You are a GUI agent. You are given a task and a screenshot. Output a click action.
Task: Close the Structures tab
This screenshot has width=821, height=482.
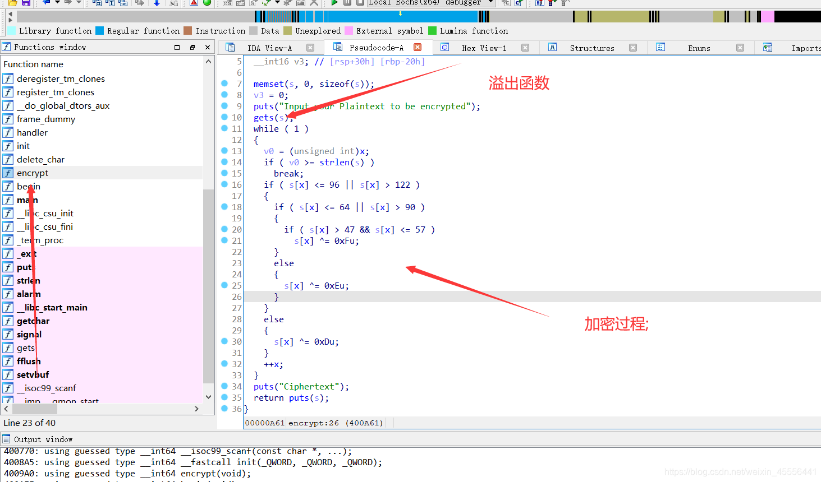click(633, 48)
